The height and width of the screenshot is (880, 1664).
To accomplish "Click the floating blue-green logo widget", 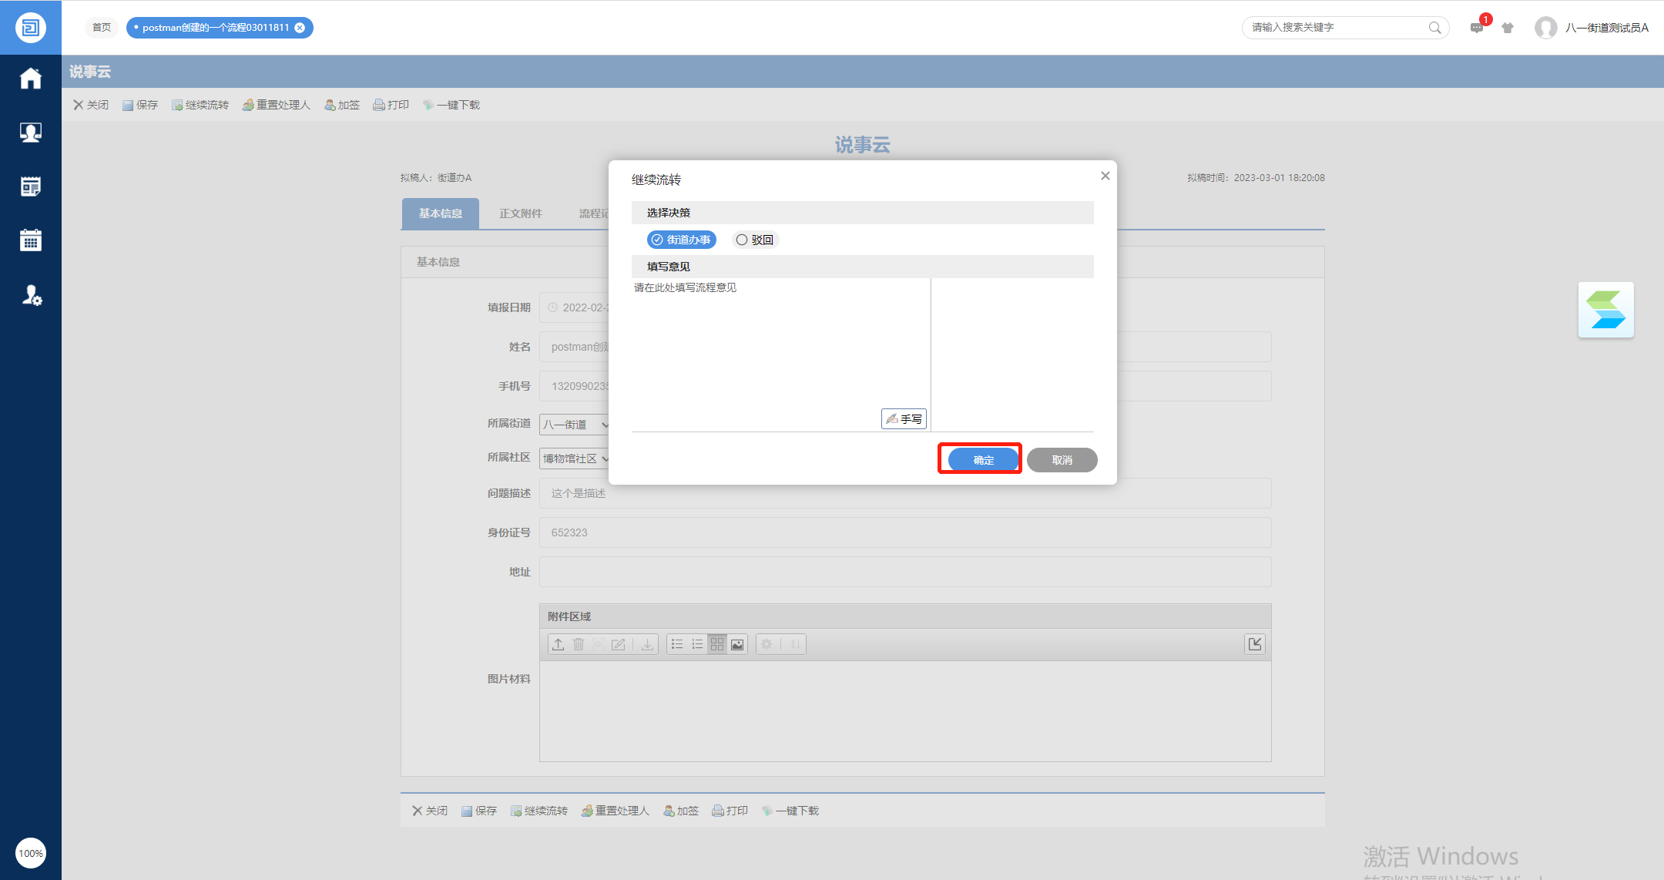I will point(1605,310).
